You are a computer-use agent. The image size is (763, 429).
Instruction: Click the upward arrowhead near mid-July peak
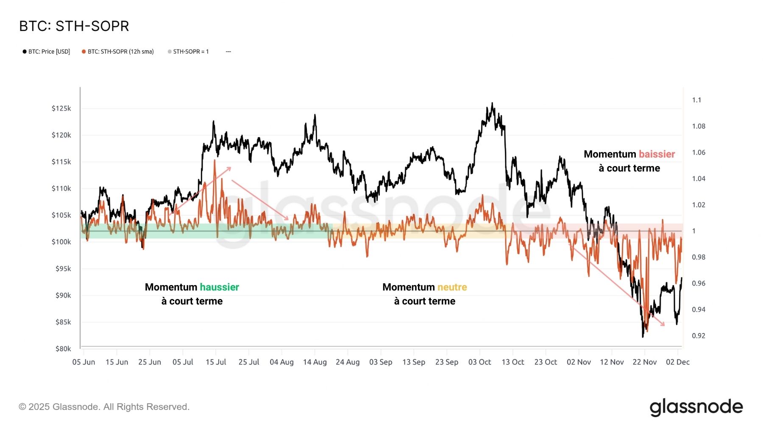pos(229,168)
